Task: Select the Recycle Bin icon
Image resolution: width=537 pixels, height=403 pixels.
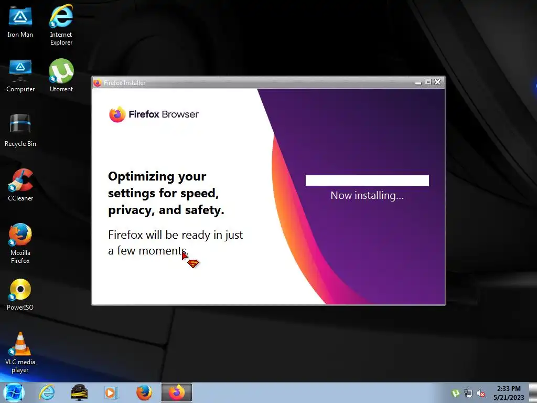Action: [20, 131]
